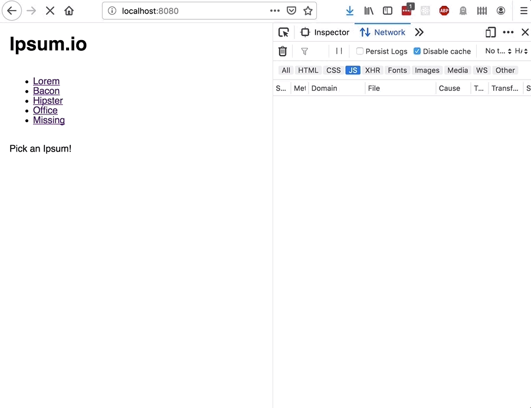
Task: Expand more devtools tabs chevron
Action: [419, 32]
